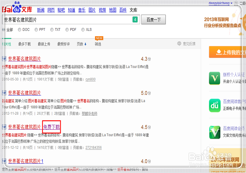
Task: Click the 意见反馈 feedback link
Action: 189,44
